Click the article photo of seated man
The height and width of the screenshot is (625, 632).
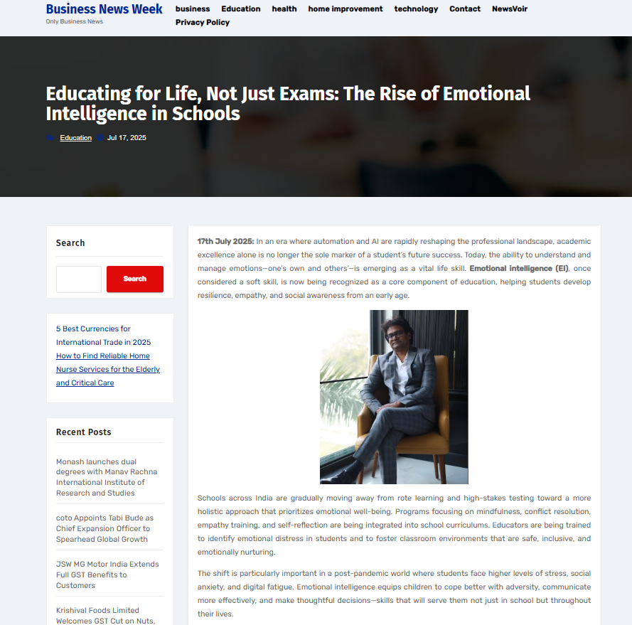[x=394, y=397]
